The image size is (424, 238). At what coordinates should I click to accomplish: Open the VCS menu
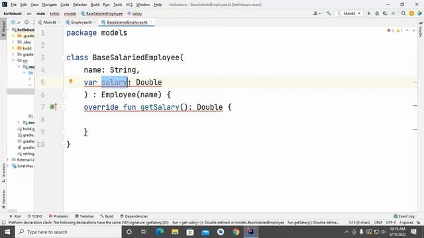[129, 5]
